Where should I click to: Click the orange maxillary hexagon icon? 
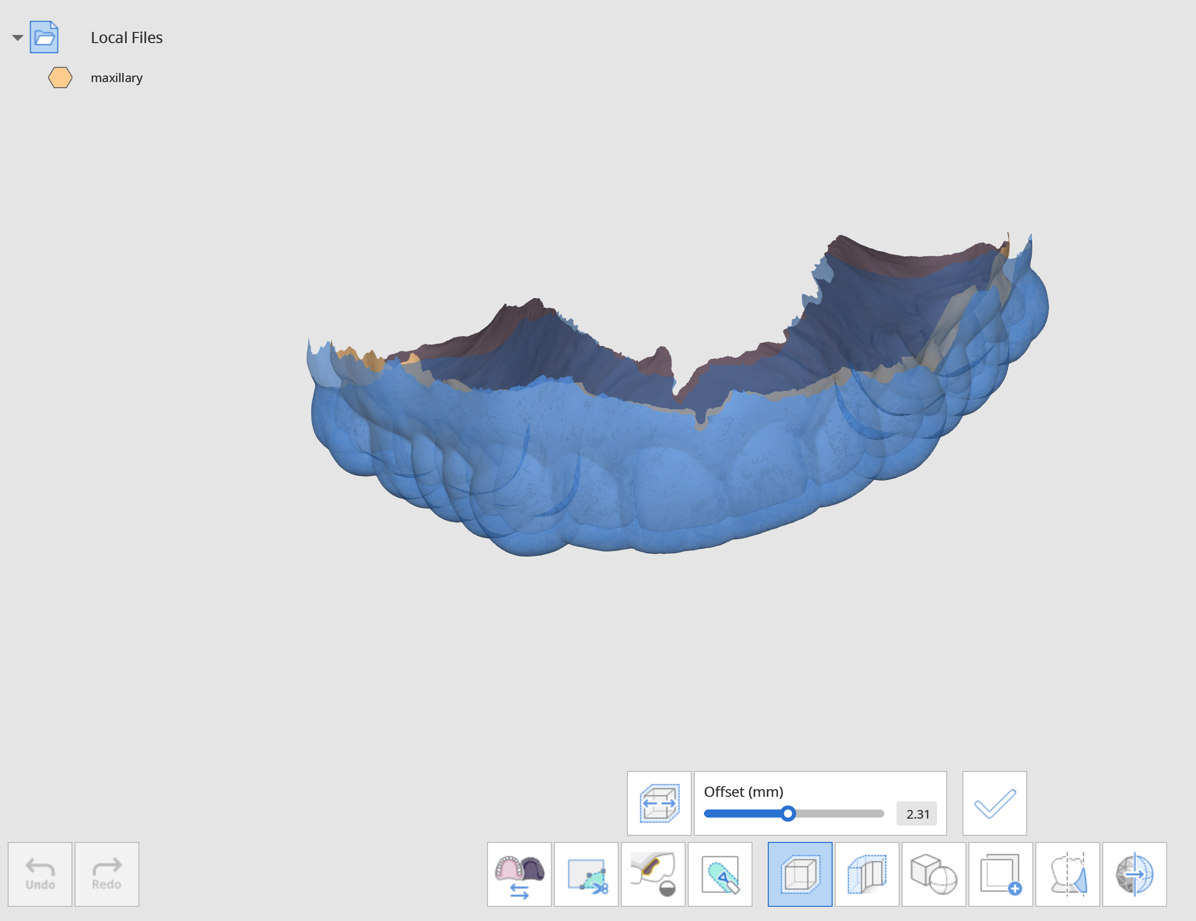pyautogui.click(x=60, y=78)
